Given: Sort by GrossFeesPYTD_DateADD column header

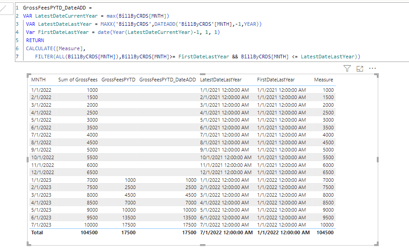Looking at the screenshot, I should [x=167, y=80].
